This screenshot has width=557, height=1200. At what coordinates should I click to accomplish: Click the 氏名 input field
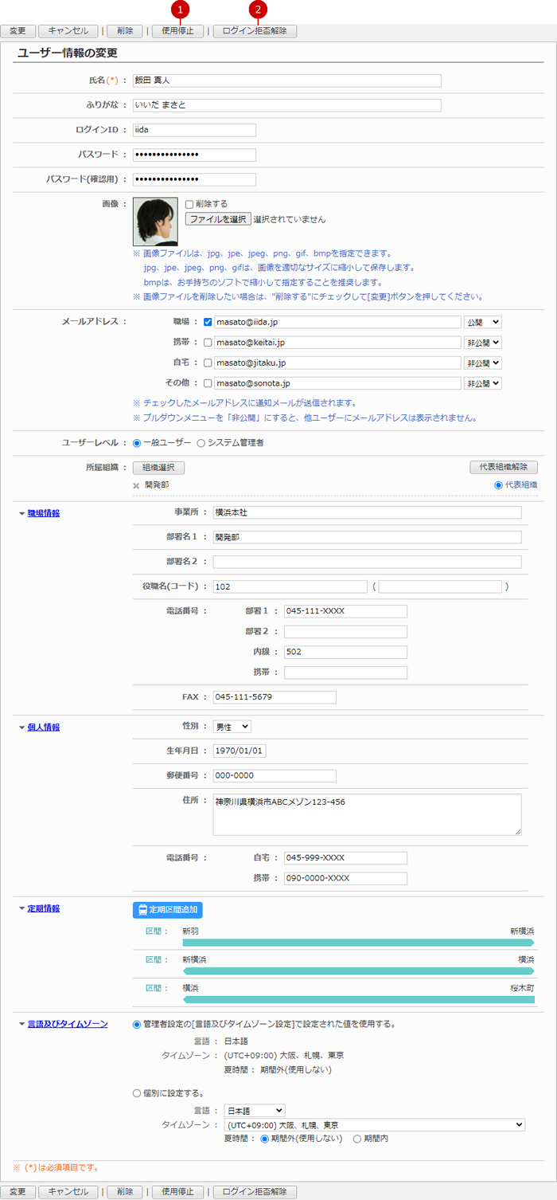pyautogui.click(x=287, y=80)
